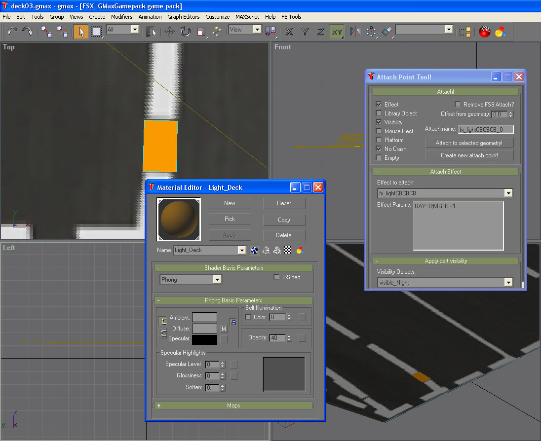Toggle checkered background icon in Material Editor
541x441 pixels.
click(x=288, y=250)
